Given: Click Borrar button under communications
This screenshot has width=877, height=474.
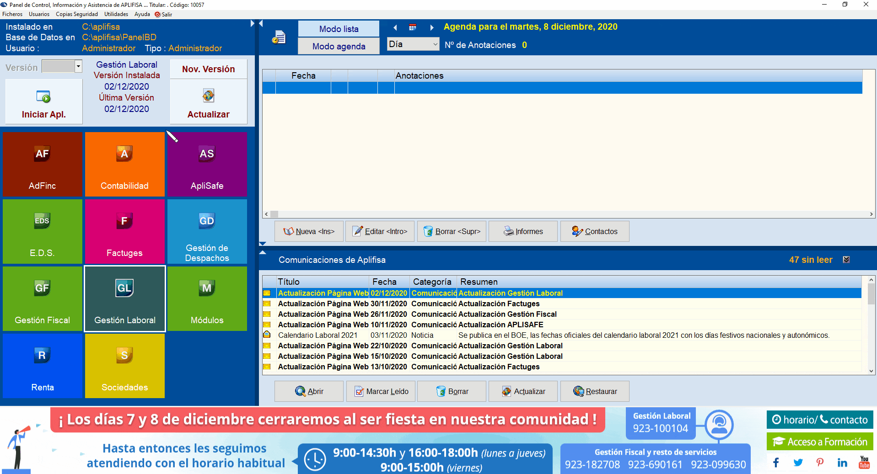Looking at the screenshot, I should (452, 391).
